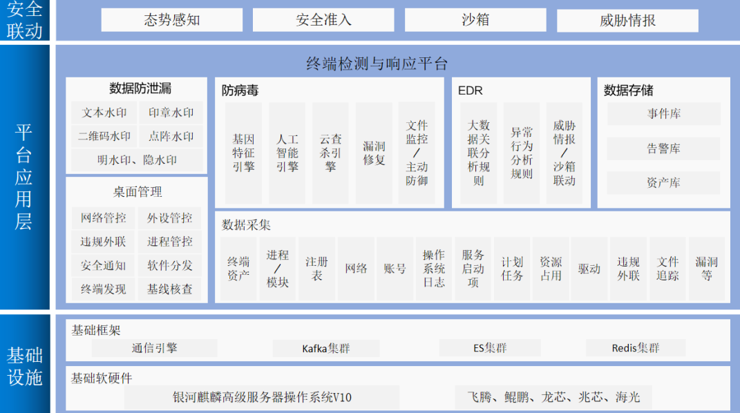Screen dimensions: 740x413
Task: Click the 态势感知 box
Action: click(171, 20)
